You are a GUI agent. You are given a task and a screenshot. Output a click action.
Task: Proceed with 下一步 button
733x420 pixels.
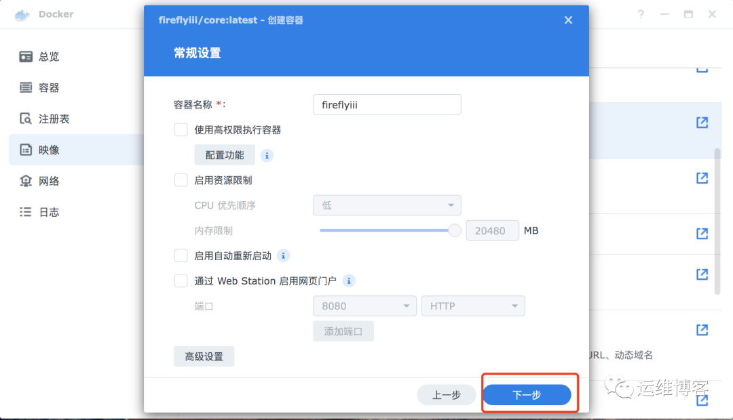tap(527, 395)
